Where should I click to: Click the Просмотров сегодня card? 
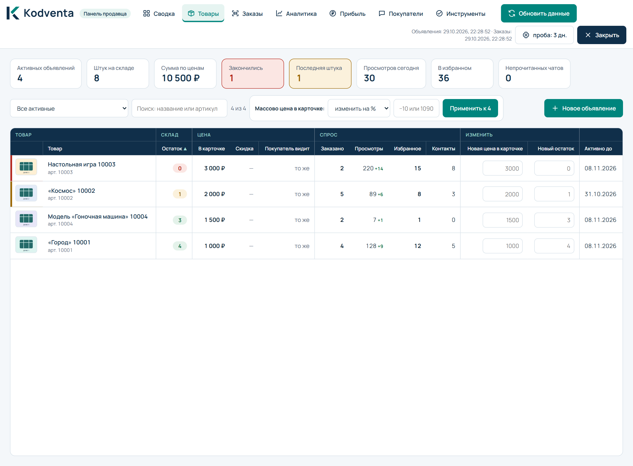coord(391,74)
